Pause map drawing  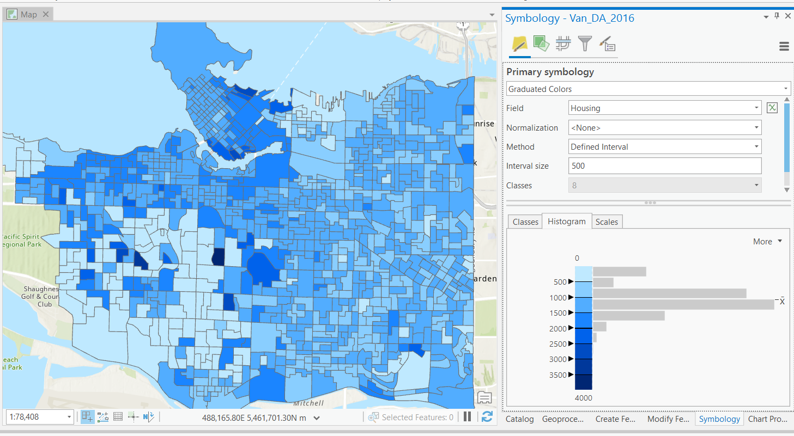point(467,417)
